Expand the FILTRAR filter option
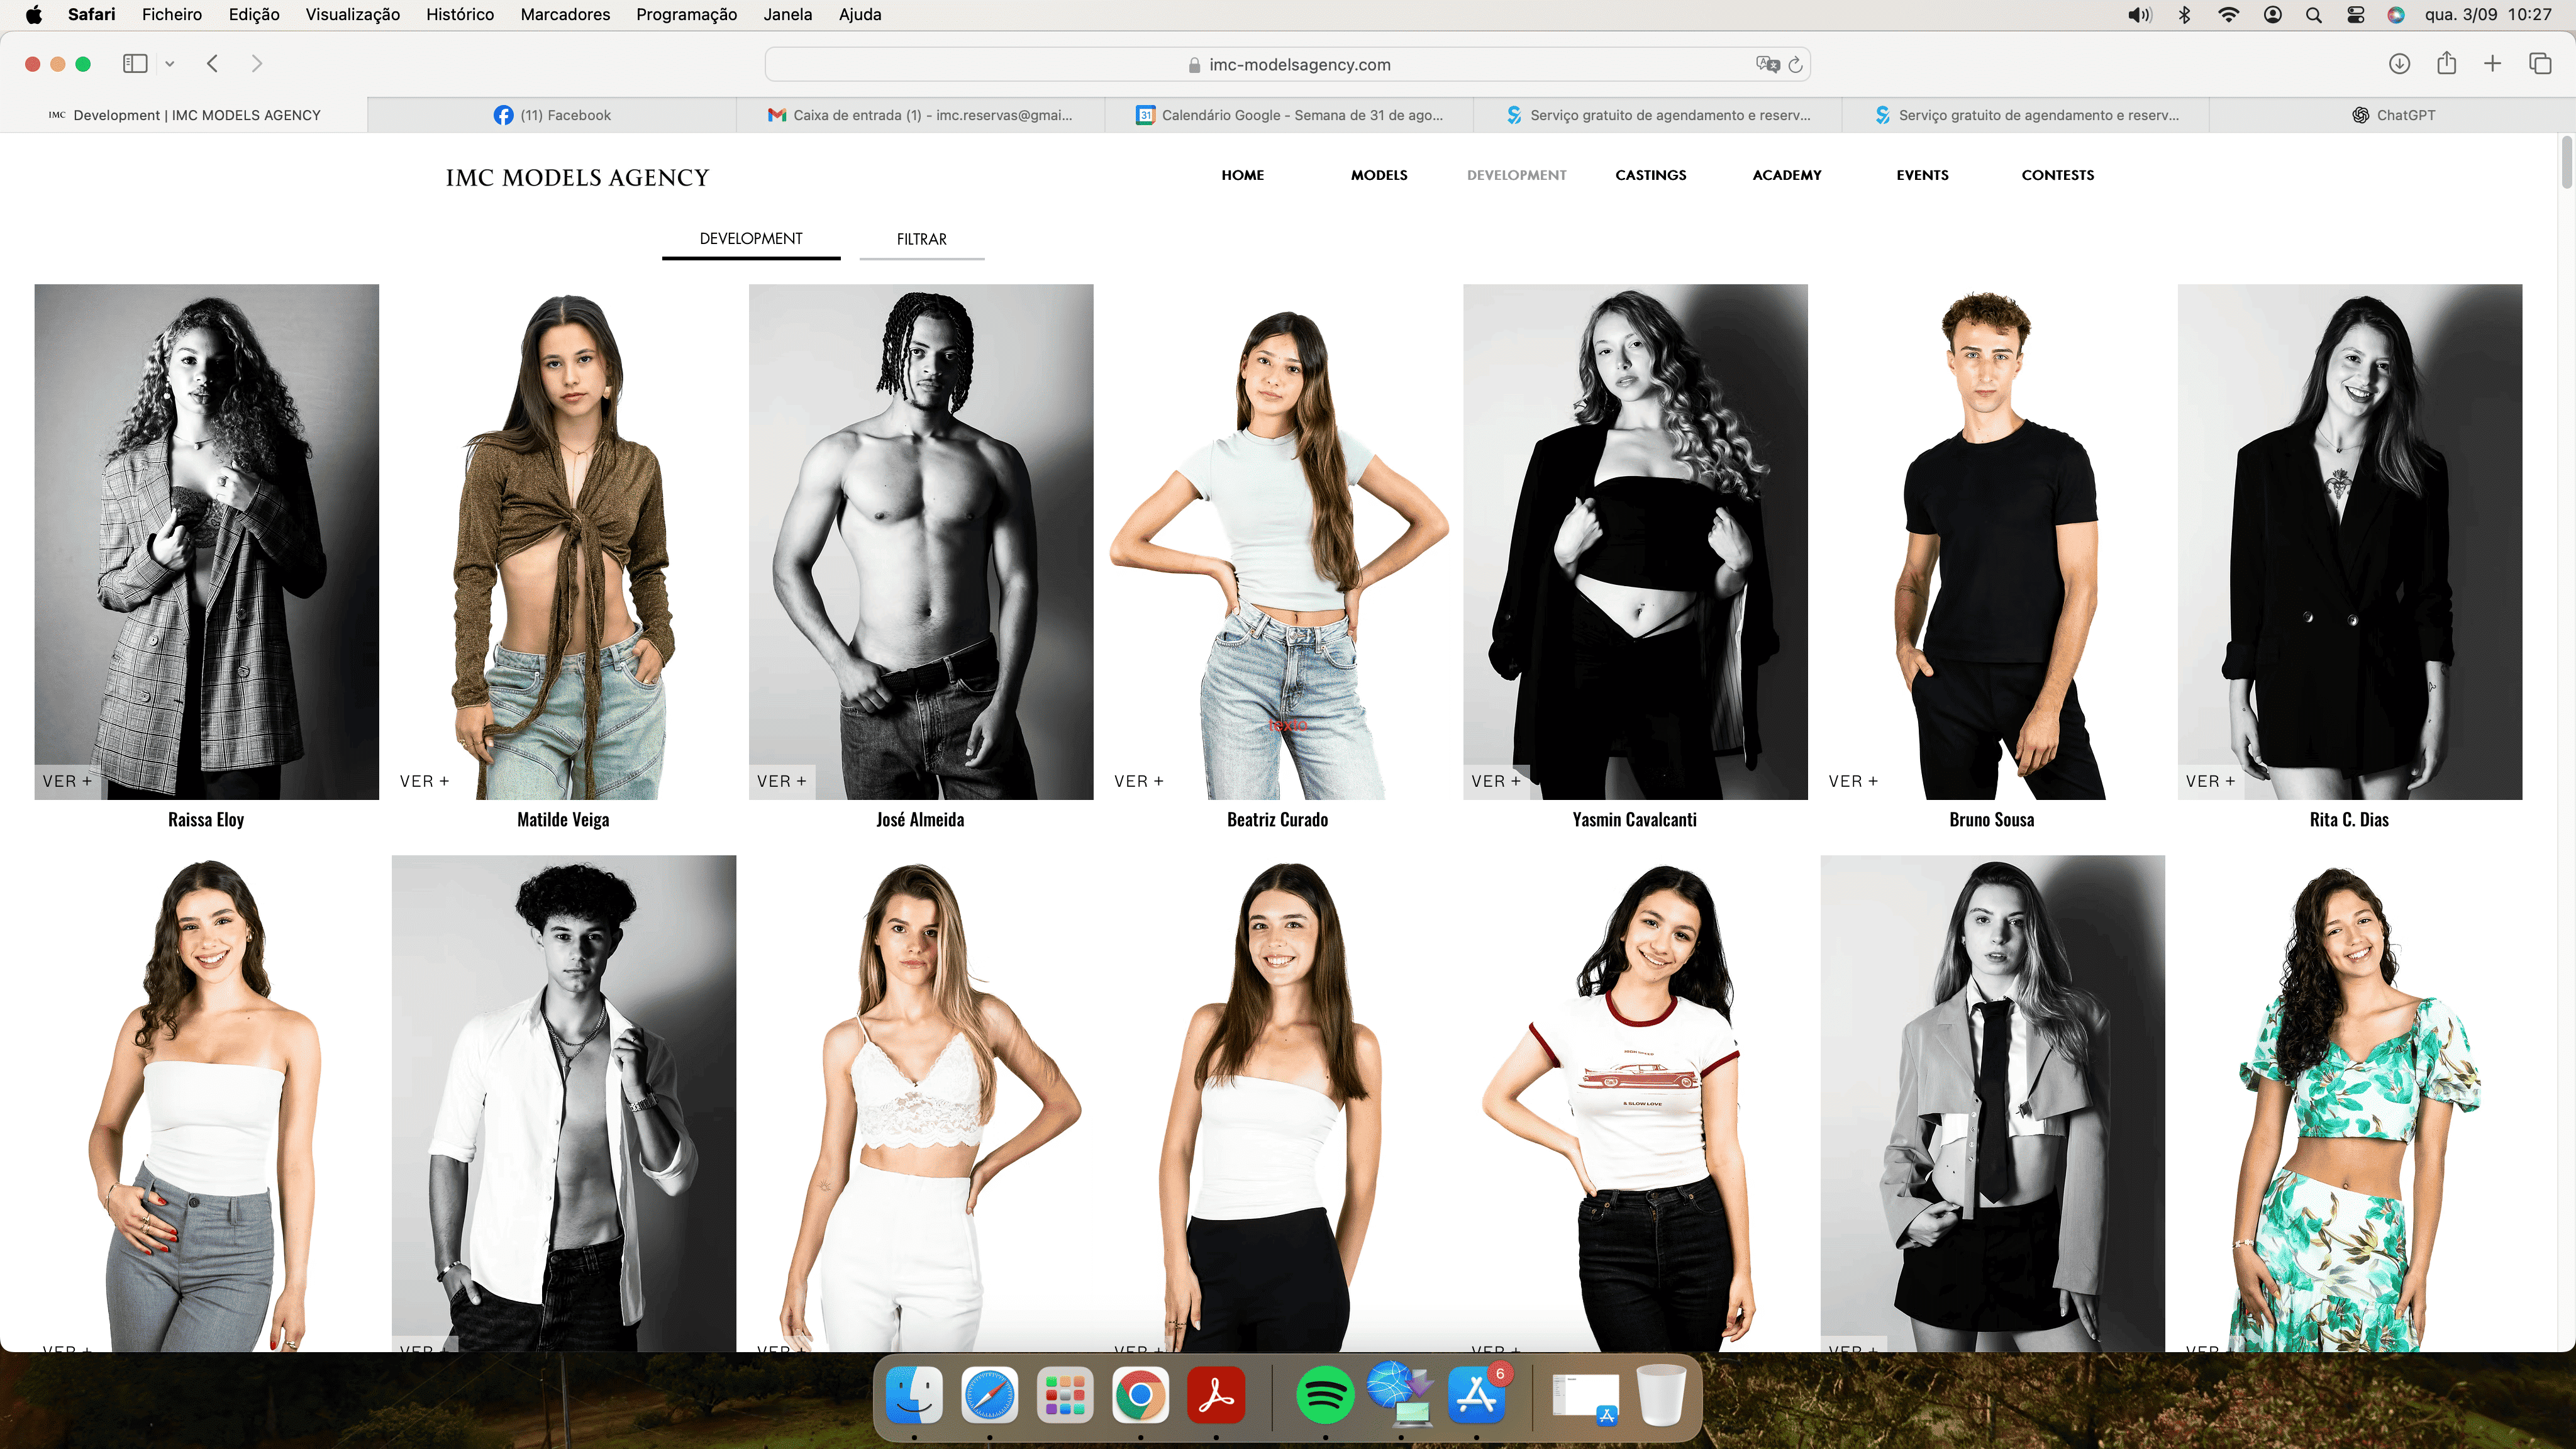Screen dimensions: 2576x1449 (x=921, y=239)
